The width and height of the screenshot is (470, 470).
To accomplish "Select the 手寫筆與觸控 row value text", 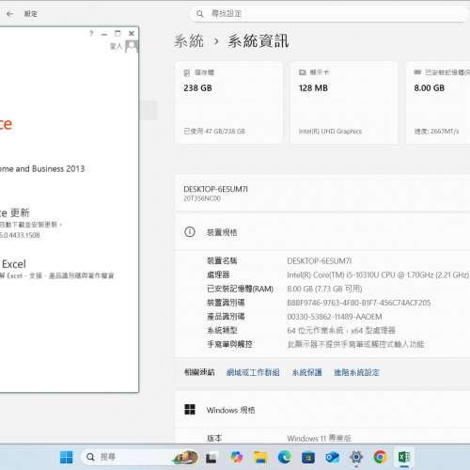I will pos(355,344).
